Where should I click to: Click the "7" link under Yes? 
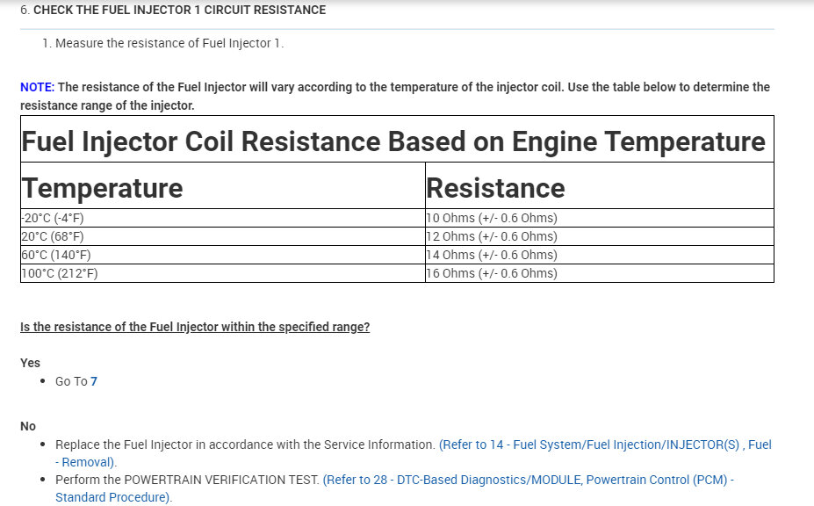click(94, 381)
